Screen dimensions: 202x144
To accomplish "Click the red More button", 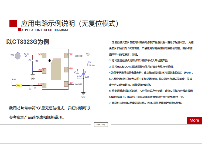I will coord(194,120).
